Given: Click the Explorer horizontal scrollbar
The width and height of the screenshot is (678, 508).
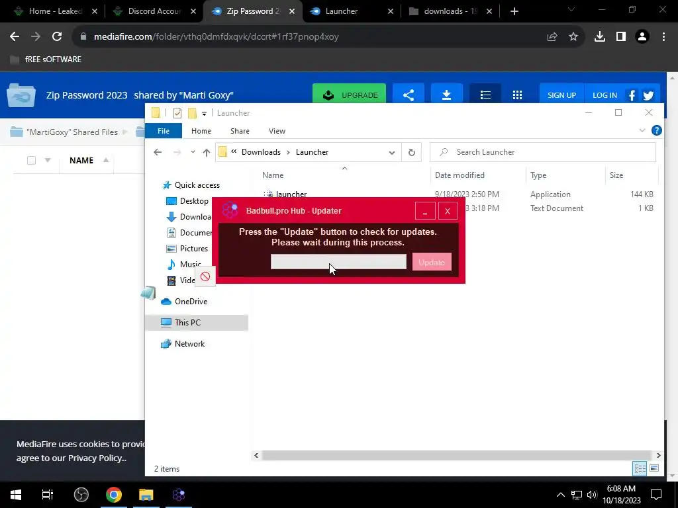Looking at the screenshot, I should click(x=456, y=455).
